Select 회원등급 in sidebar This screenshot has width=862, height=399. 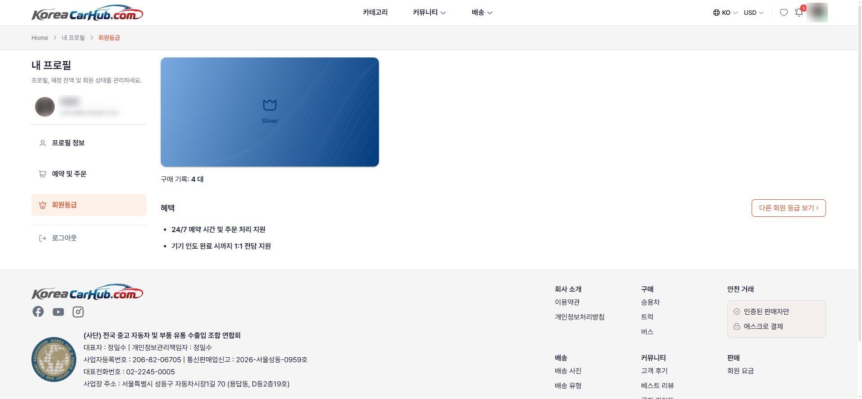[89, 205]
